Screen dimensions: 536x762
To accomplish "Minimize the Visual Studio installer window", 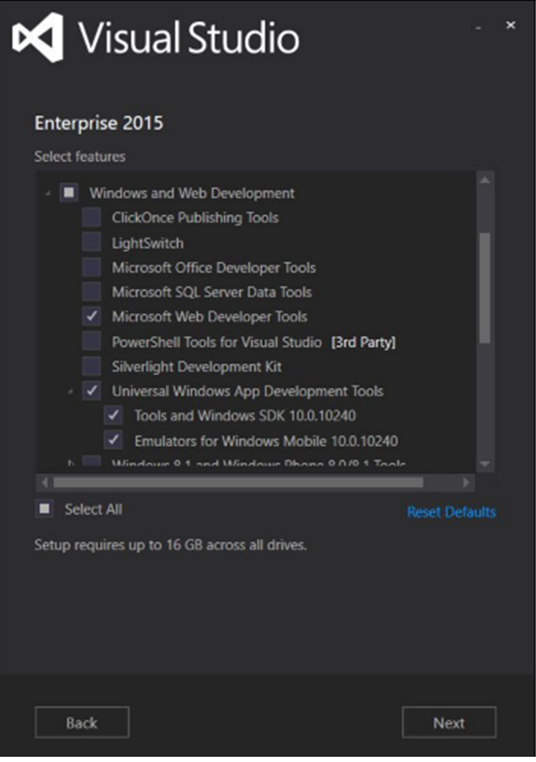I will 478,27.
